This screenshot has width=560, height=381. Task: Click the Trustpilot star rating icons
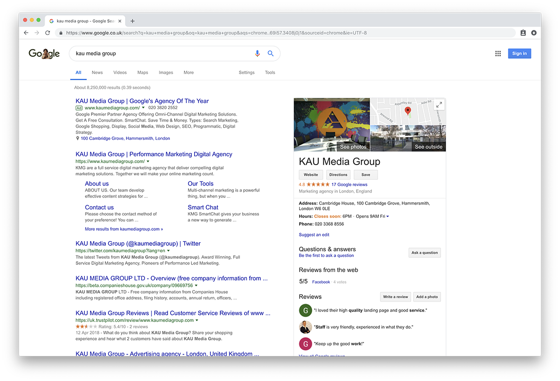pyautogui.click(x=86, y=327)
